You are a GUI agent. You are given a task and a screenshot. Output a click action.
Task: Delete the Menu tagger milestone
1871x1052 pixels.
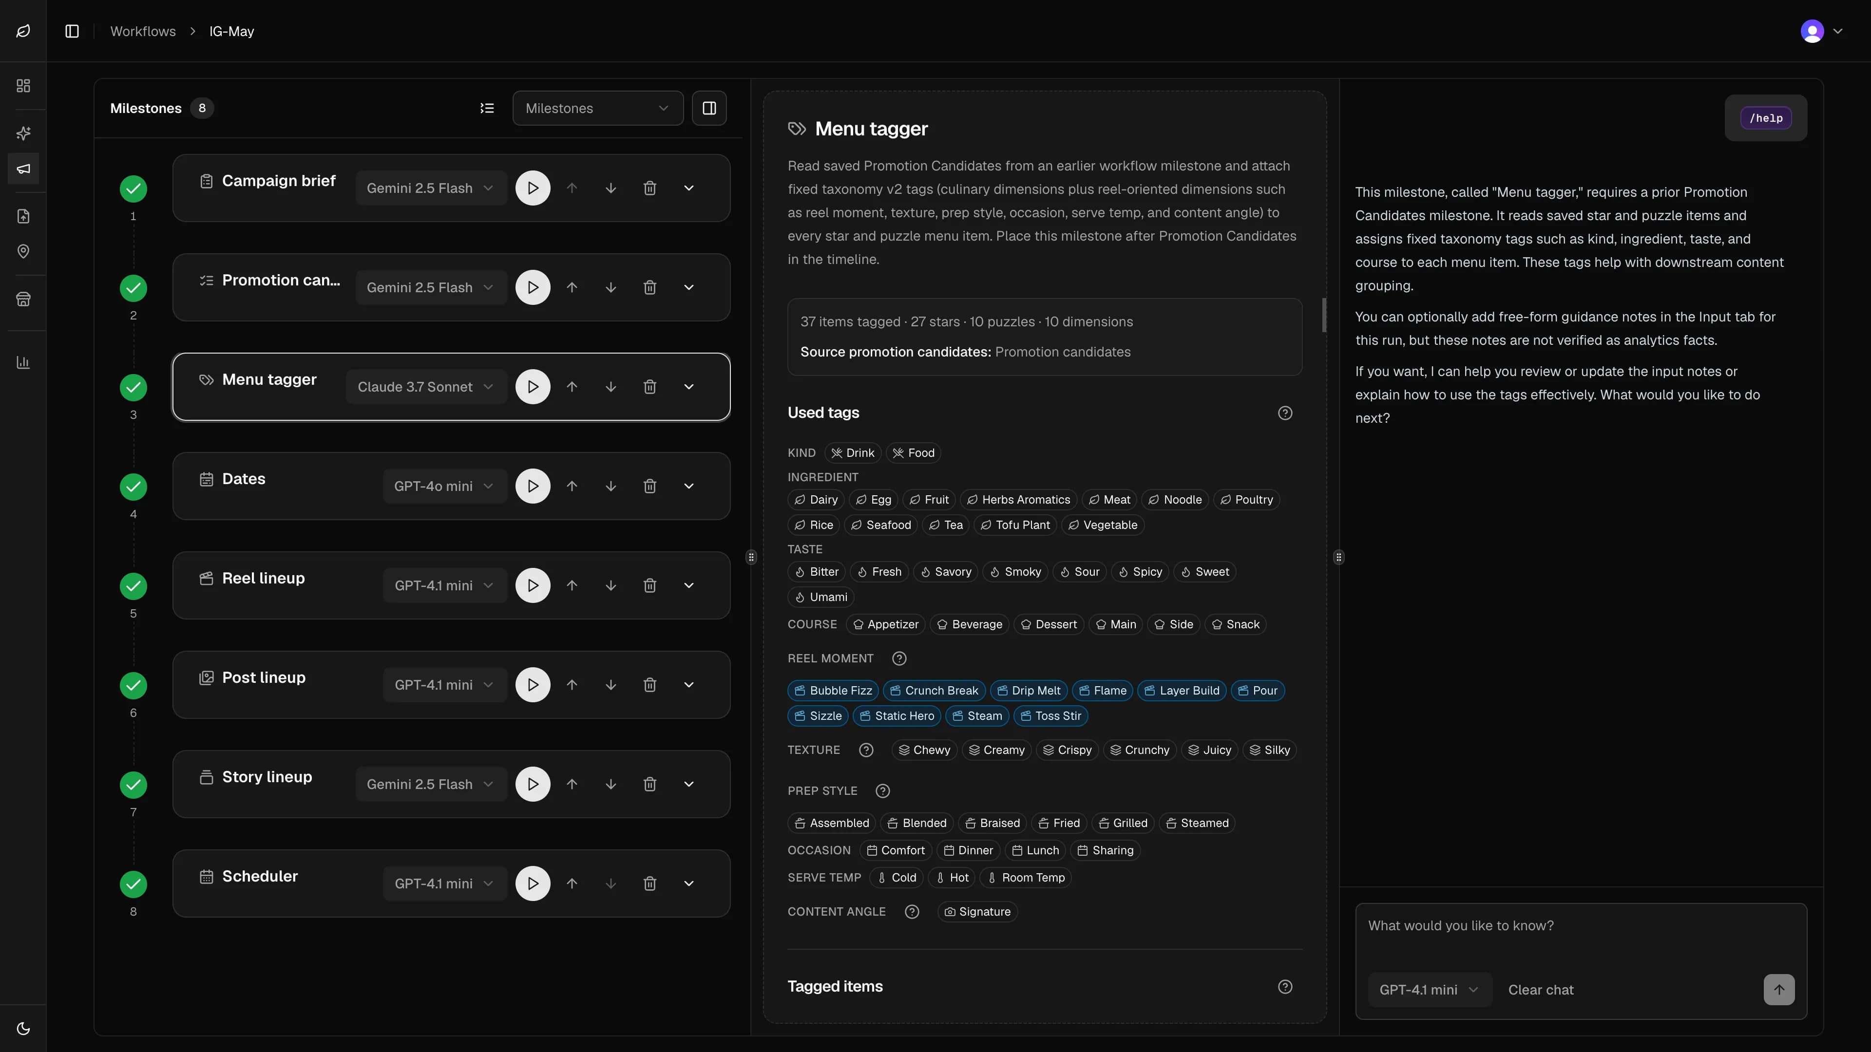(650, 387)
